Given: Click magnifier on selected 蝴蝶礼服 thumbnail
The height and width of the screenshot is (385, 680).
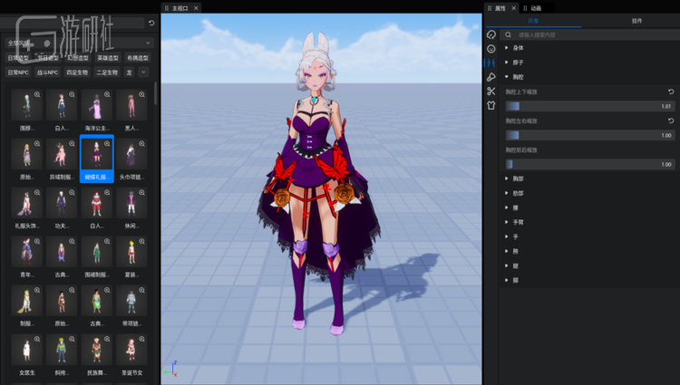Looking at the screenshot, I should 107,143.
